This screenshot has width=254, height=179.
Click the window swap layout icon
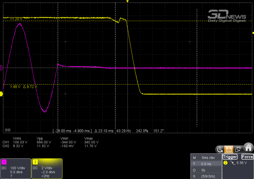[x=238, y=149]
